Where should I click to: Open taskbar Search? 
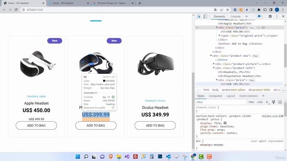(x=86, y=157)
